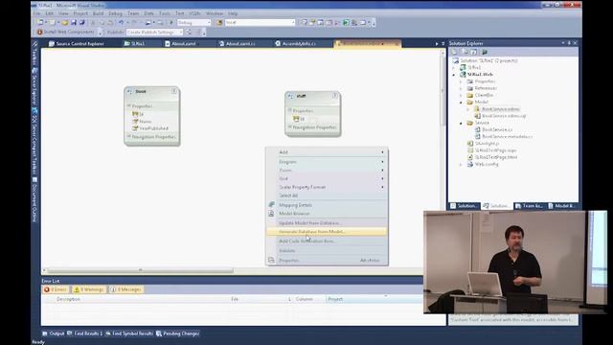The height and width of the screenshot is (345, 613).
Task: Collapse Properties section of Book entity
Action: [x=128, y=106]
